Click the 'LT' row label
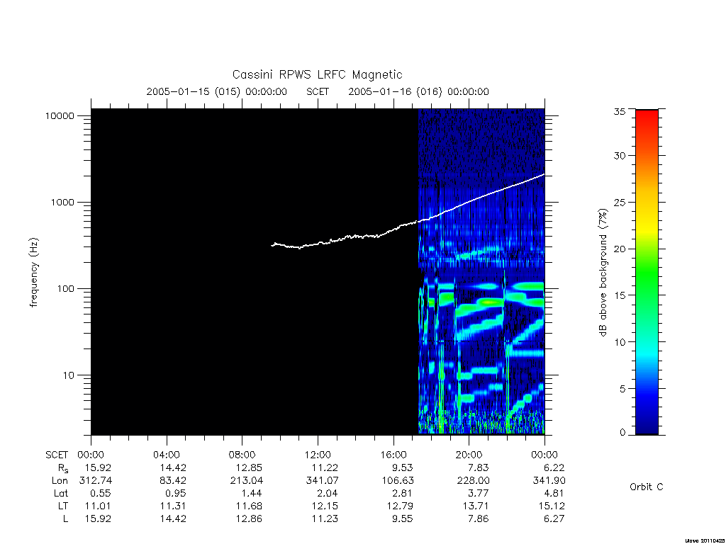 [63, 506]
